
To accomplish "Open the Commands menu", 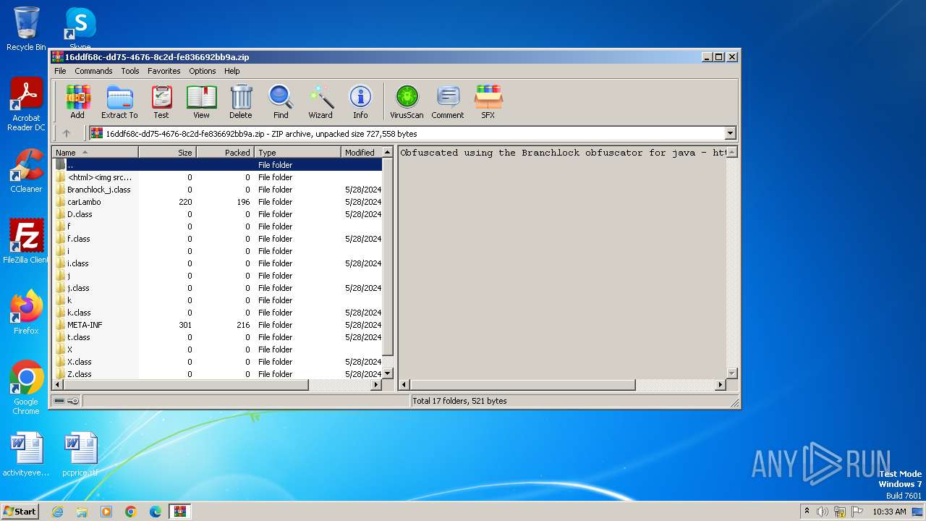I will click(93, 71).
